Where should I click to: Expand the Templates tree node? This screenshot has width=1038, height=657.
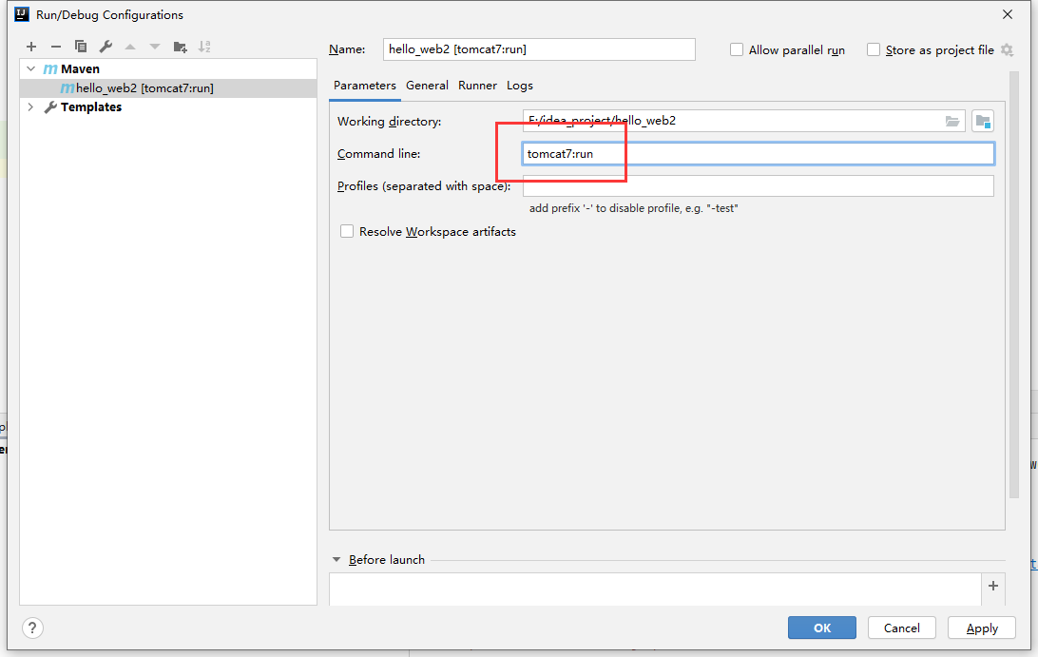pyautogui.click(x=30, y=106)
